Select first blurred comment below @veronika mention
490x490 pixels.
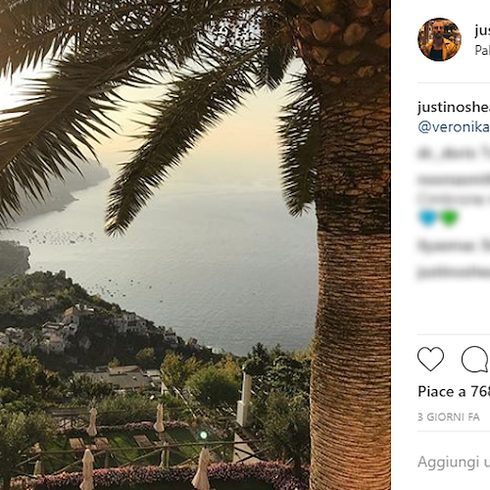point(454,154)
